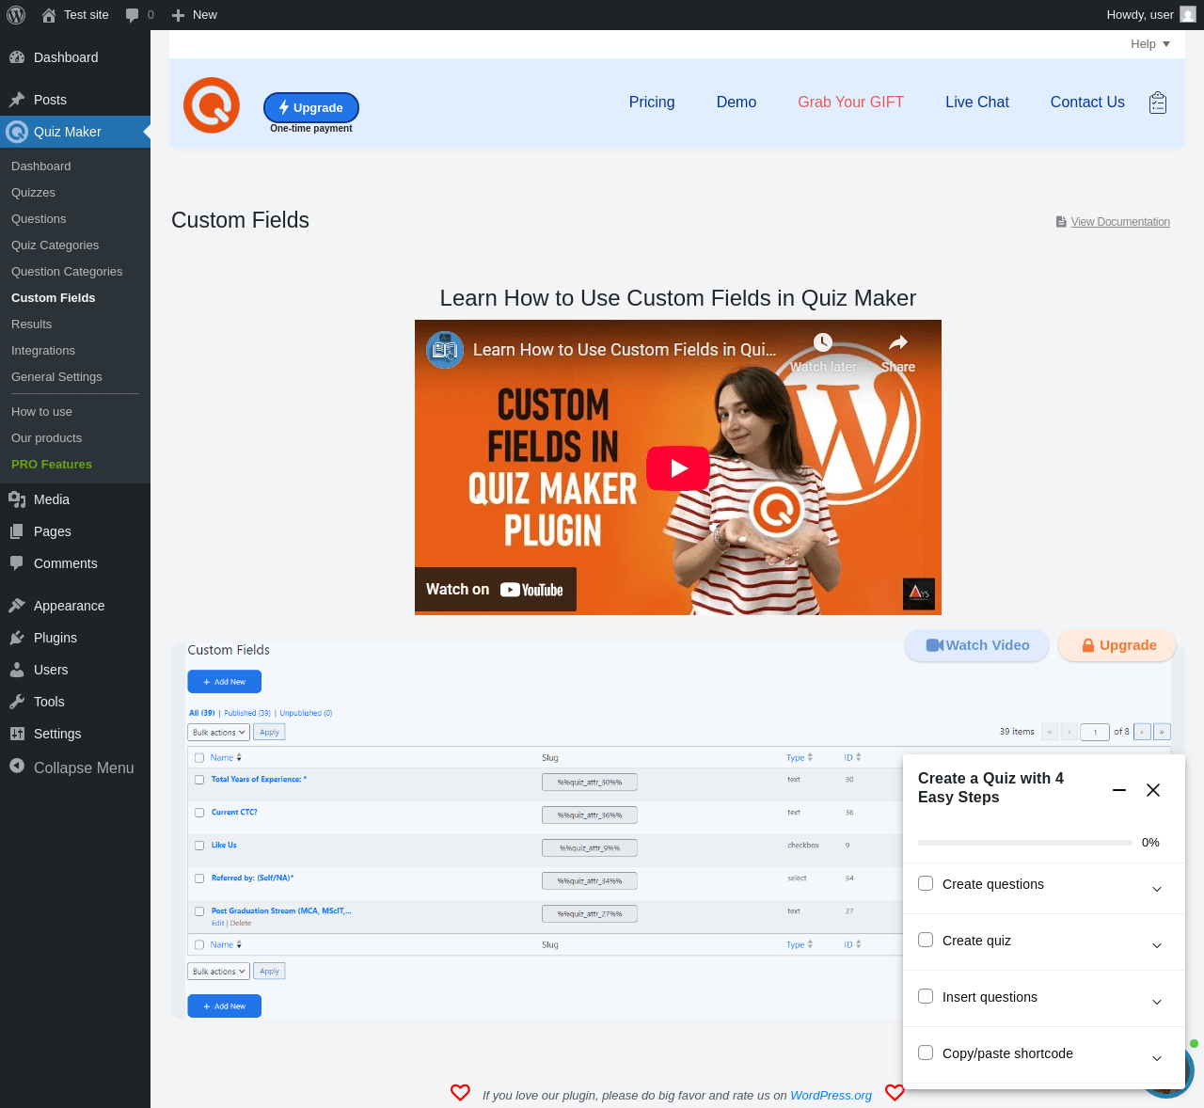The height and width of the screenshot is (1108, 1204).
Task: Select the Like Us row checkbox
Action: point(199,846)
